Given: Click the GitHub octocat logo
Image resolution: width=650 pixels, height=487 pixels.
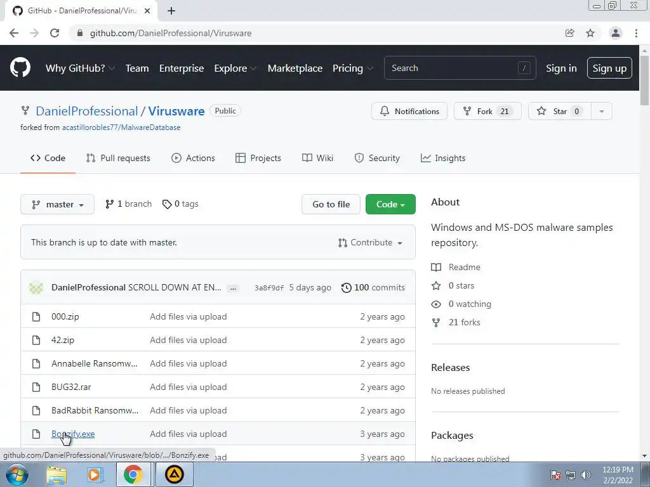Looking at the screenshot, I should pos(20,68).
